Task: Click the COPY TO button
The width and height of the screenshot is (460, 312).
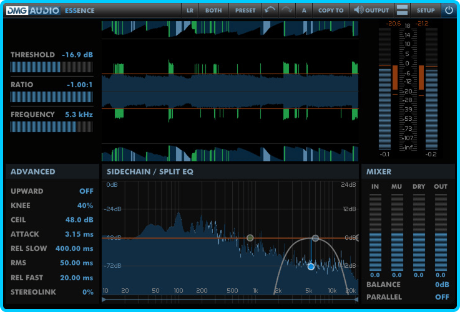Action: (x=331, y=10)
